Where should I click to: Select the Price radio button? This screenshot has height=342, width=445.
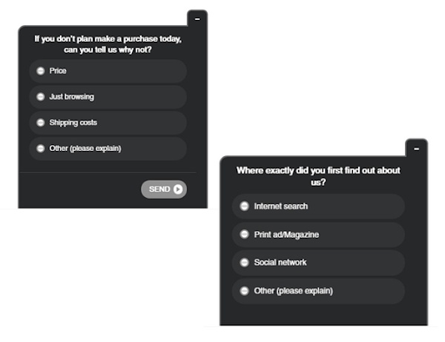[x=41, y=71]
